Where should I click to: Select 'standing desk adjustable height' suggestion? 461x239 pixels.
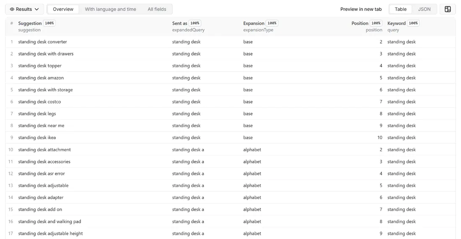pos(51,234)
